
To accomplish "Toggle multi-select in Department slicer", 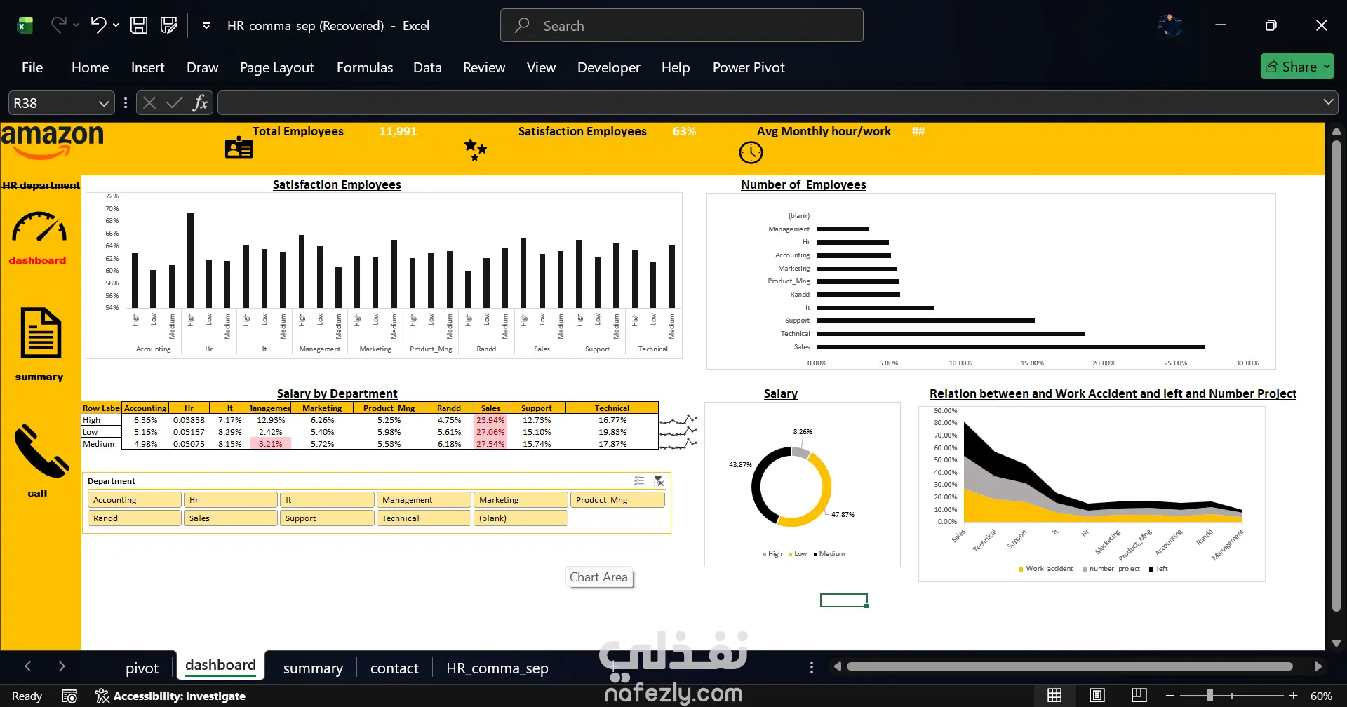I will (x=639, y=481).
